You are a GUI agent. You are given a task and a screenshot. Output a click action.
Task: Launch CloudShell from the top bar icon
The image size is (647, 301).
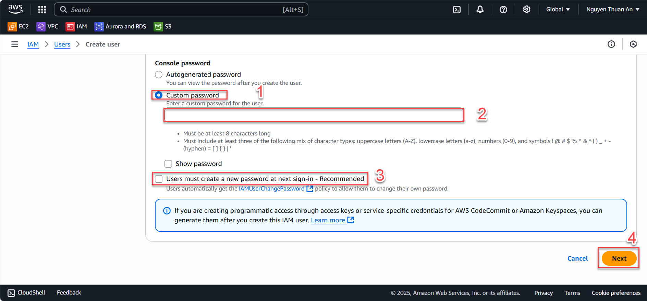[457, 10]
